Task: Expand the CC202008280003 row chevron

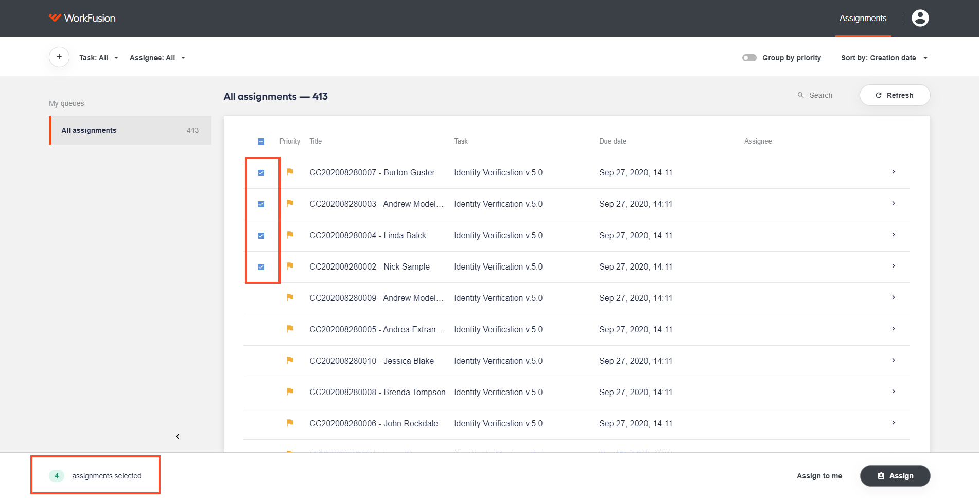Action: [894, 203]
